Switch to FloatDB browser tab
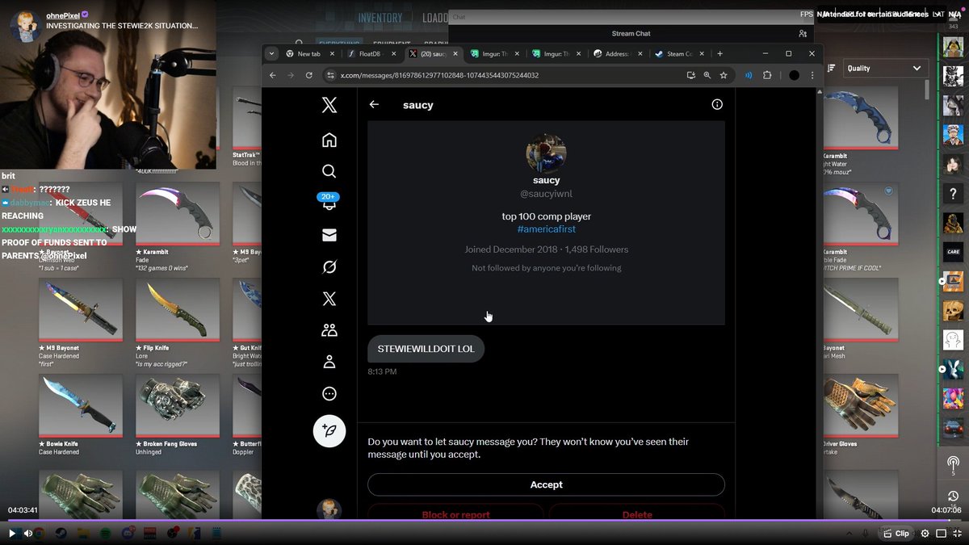 pos(370,54)
